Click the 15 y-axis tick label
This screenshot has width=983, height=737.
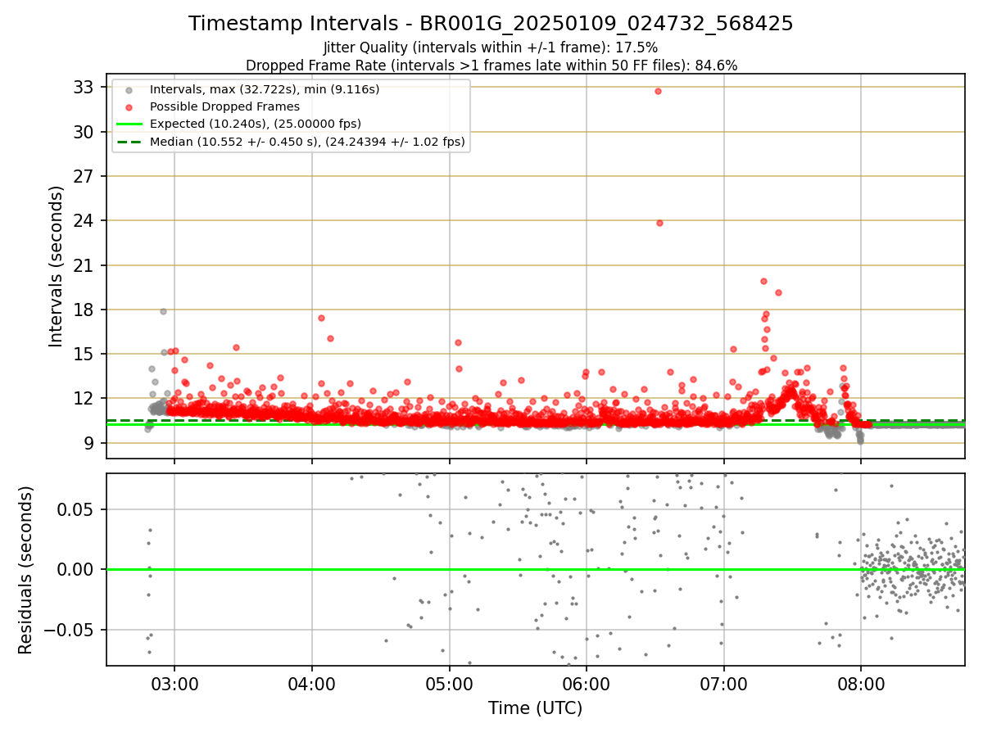[x=84, y=355]
